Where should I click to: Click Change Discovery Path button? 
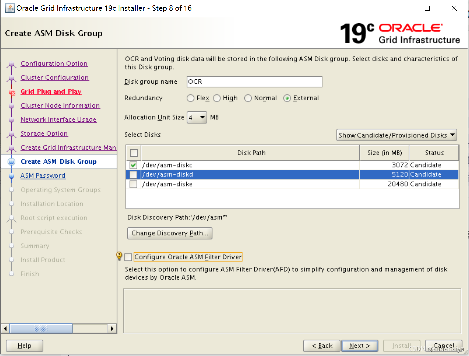coord(170,233)
